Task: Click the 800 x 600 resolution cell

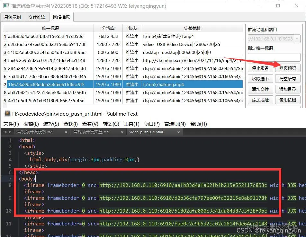Action: (108, 52)
